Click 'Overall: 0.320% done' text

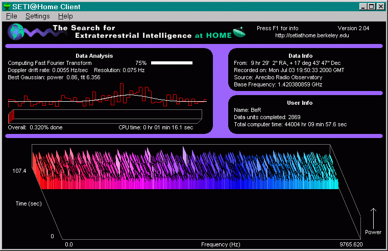click(x=35, y=127)
